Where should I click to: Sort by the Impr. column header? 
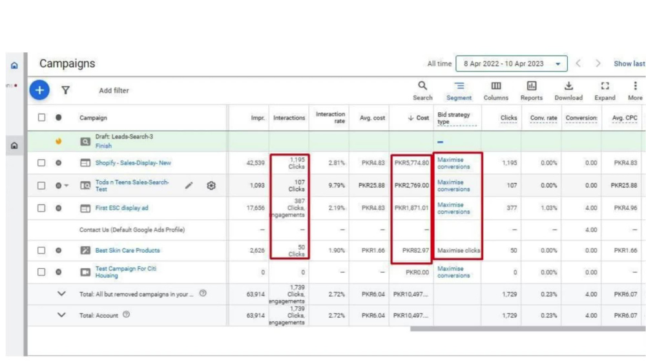pyautogui.click(x=258, y=117)
